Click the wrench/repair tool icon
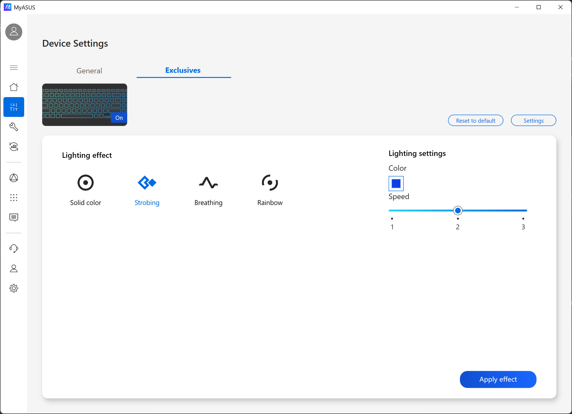 point(14,127)
